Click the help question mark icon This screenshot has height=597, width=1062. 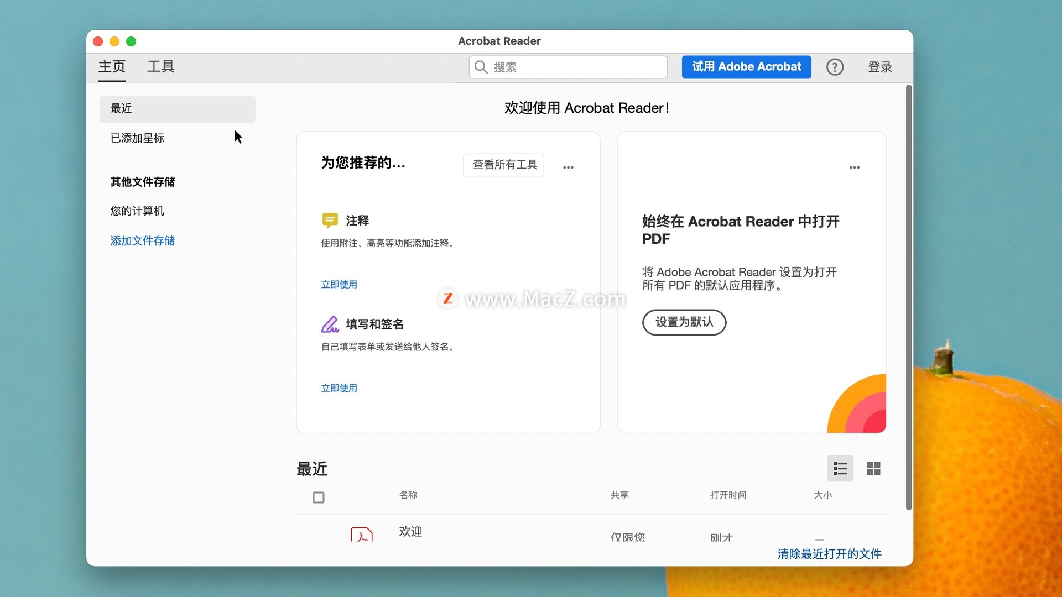pos(835,67)
